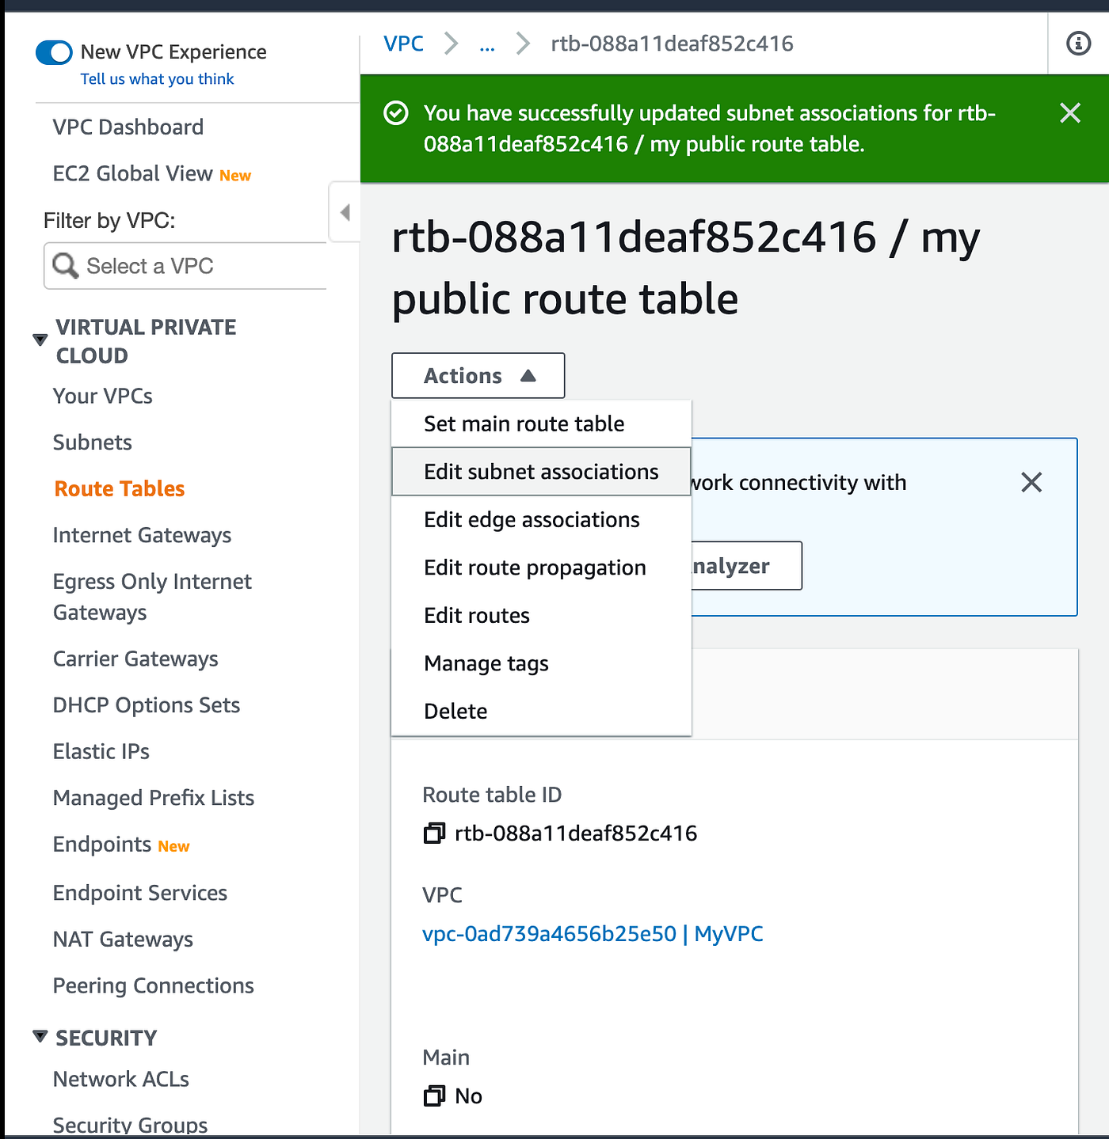Image resolution: width=1109 pixels, height=1139 pixels.
Task: Toggle the New VPC Experience switch
Action: pos(53,52)
